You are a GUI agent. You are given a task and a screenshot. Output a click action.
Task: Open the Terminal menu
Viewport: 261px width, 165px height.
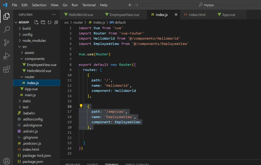(x=89, y=5)
